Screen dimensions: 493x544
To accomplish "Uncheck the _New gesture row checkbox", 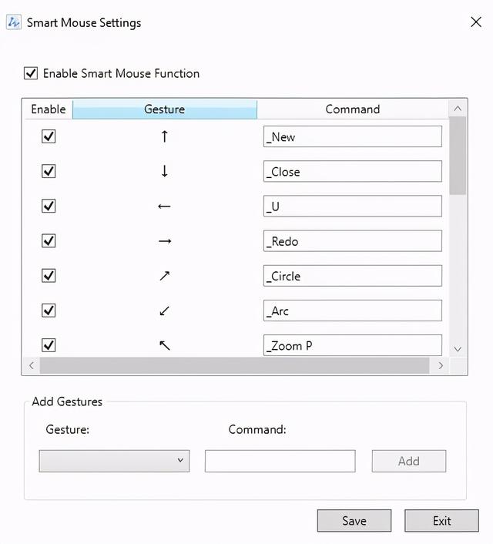I will [x=49, y=136].
